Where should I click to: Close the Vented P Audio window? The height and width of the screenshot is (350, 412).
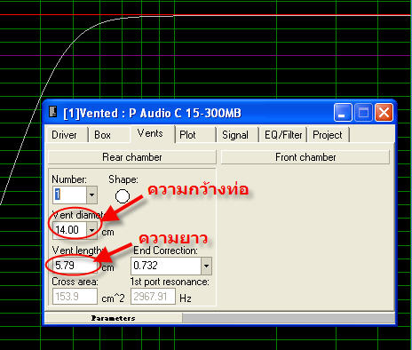384,113
